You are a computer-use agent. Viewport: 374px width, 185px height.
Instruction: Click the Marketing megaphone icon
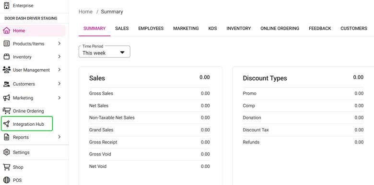pyautogui.click(x=7, y=98)
